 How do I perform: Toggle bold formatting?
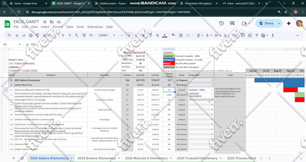click(x=144, y=35)
